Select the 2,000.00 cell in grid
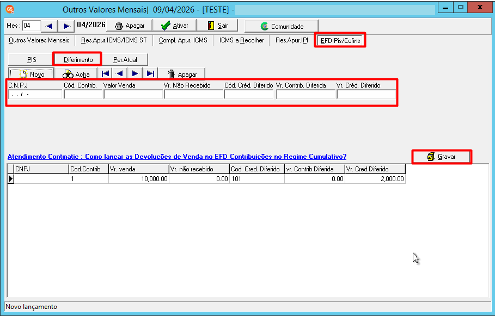Image resolution: width=495 pixels, height=316 pixels. [x=375, y=179]
